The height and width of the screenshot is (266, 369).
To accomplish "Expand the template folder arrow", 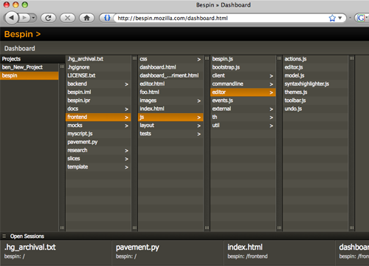I will (x=126, y=167).
